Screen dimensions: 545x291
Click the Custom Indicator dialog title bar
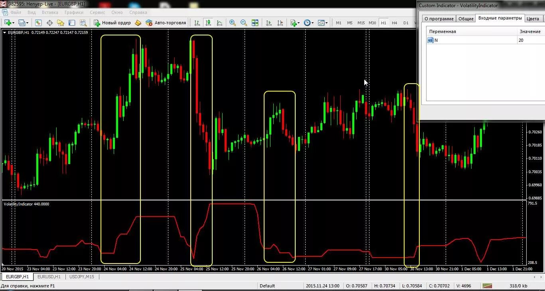tap(481, 6)
